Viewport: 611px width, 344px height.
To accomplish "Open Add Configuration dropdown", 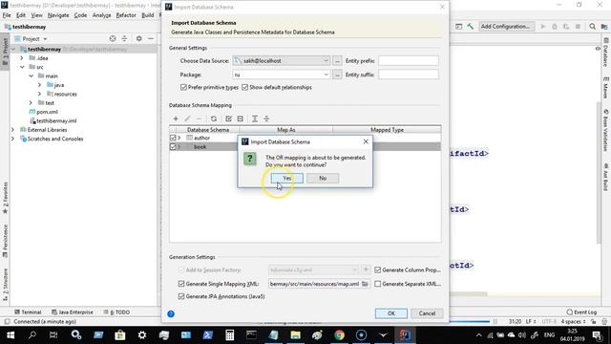I will pyautogui.click(x=506, y=27).
